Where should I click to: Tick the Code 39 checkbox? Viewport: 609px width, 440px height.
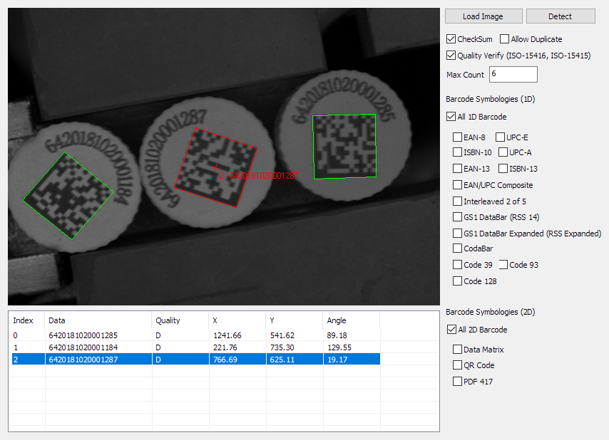point(457,265)
